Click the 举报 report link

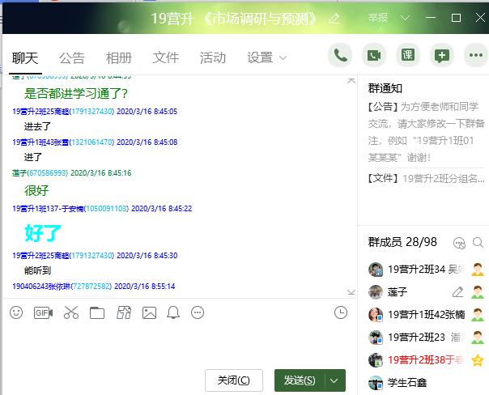click(x=378, y=18)
